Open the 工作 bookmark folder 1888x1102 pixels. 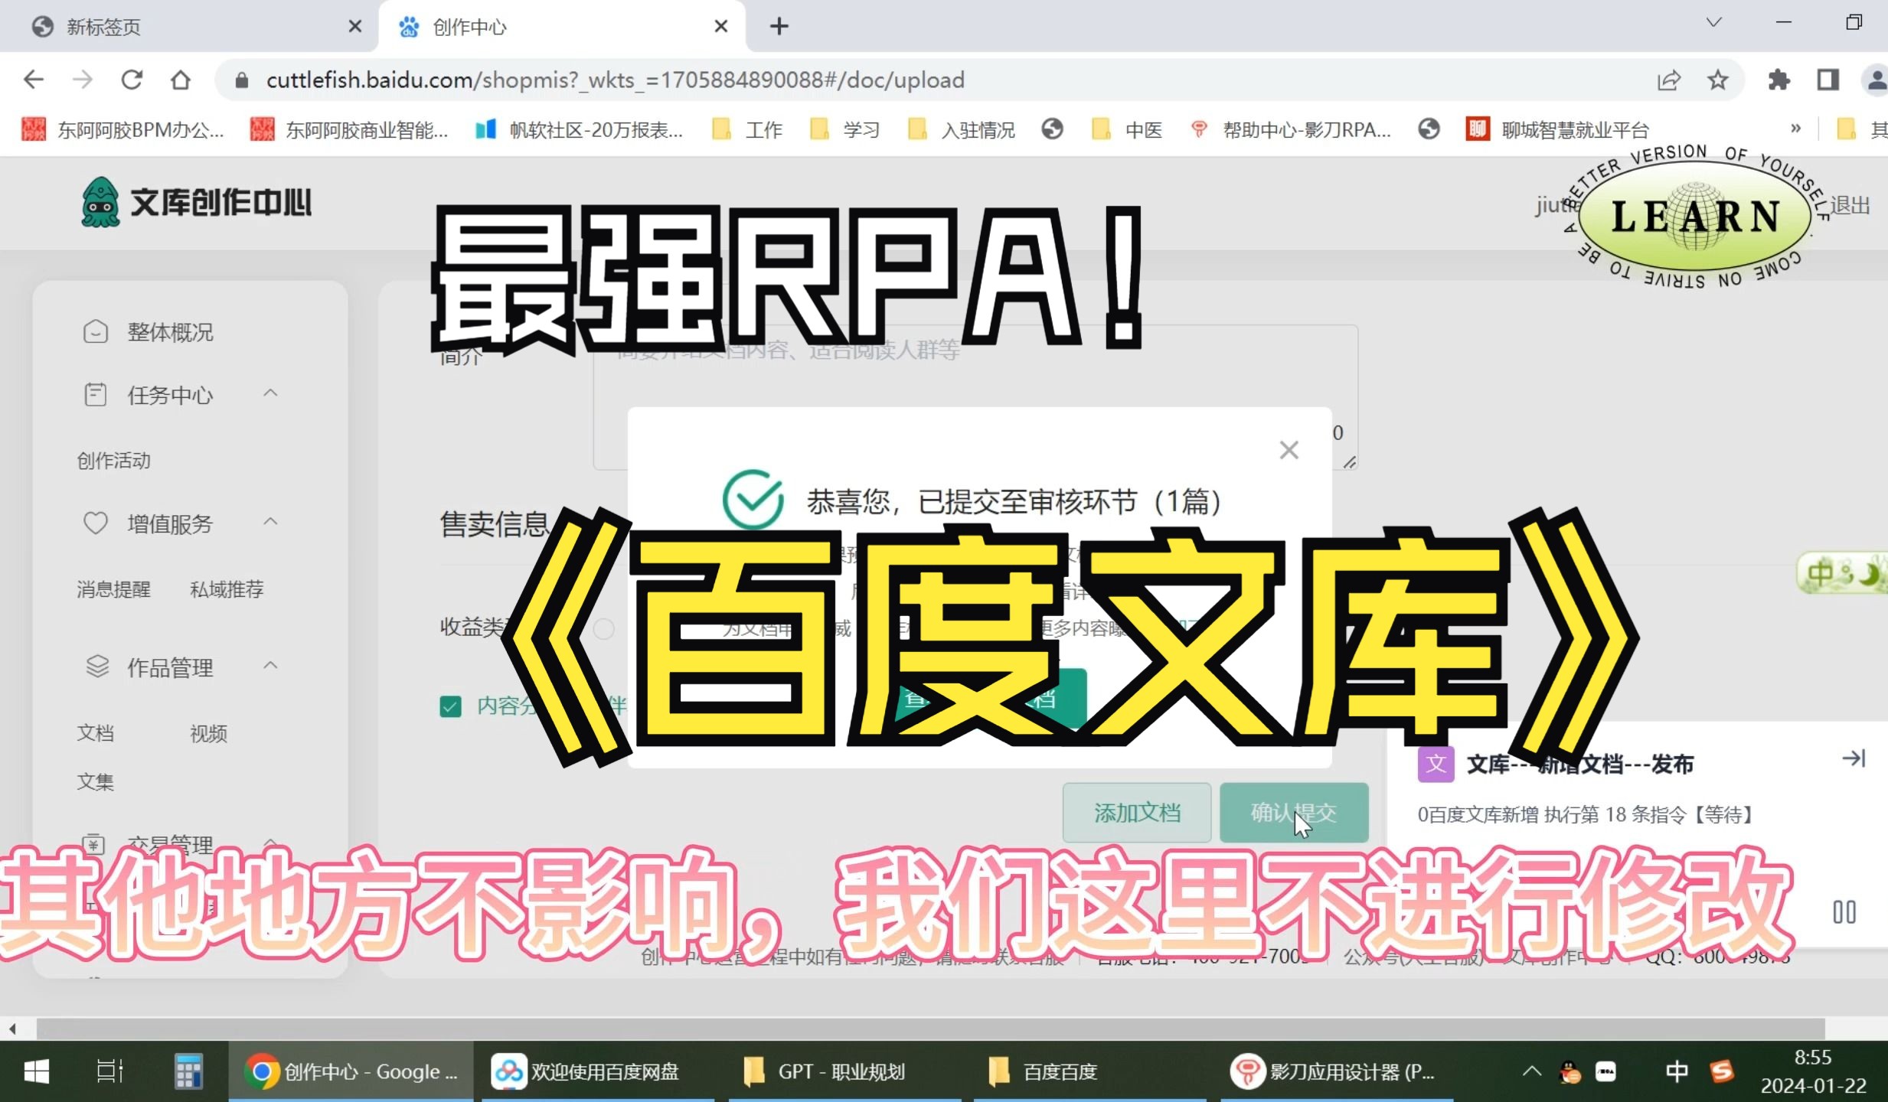pyautogui.click(x=747, y=130)
